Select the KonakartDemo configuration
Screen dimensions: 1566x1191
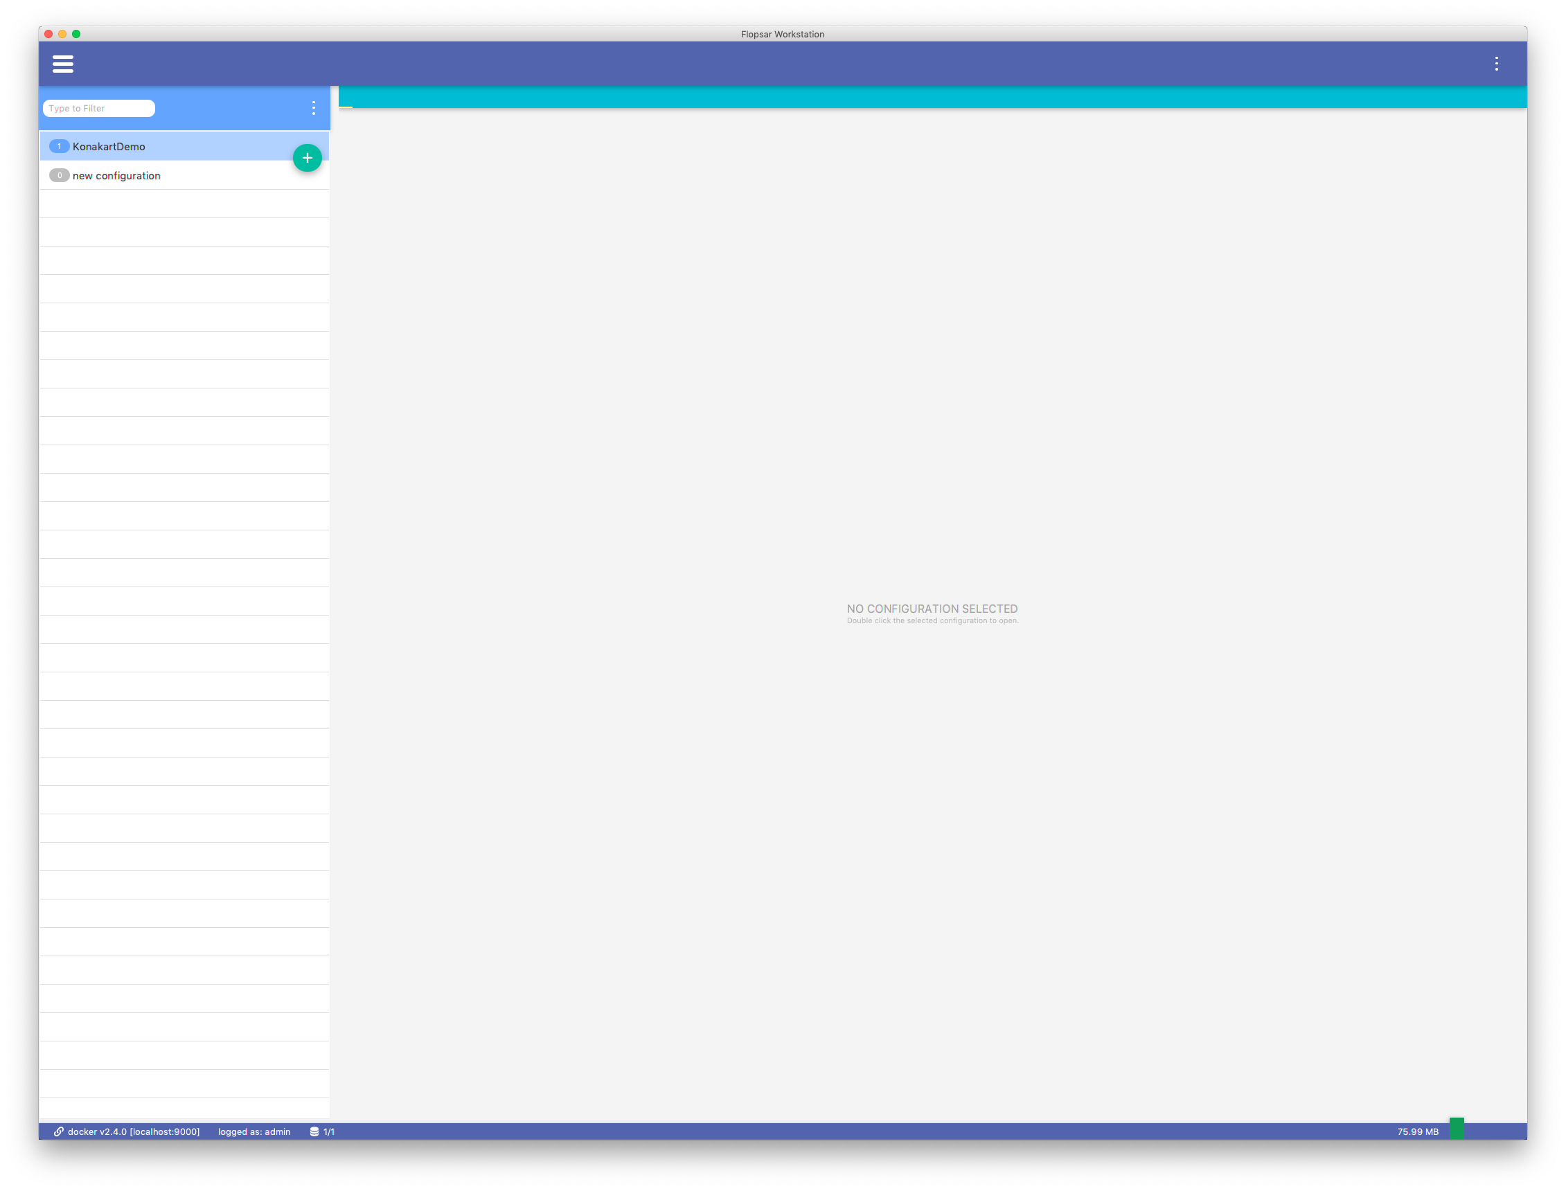coord(184,146)
